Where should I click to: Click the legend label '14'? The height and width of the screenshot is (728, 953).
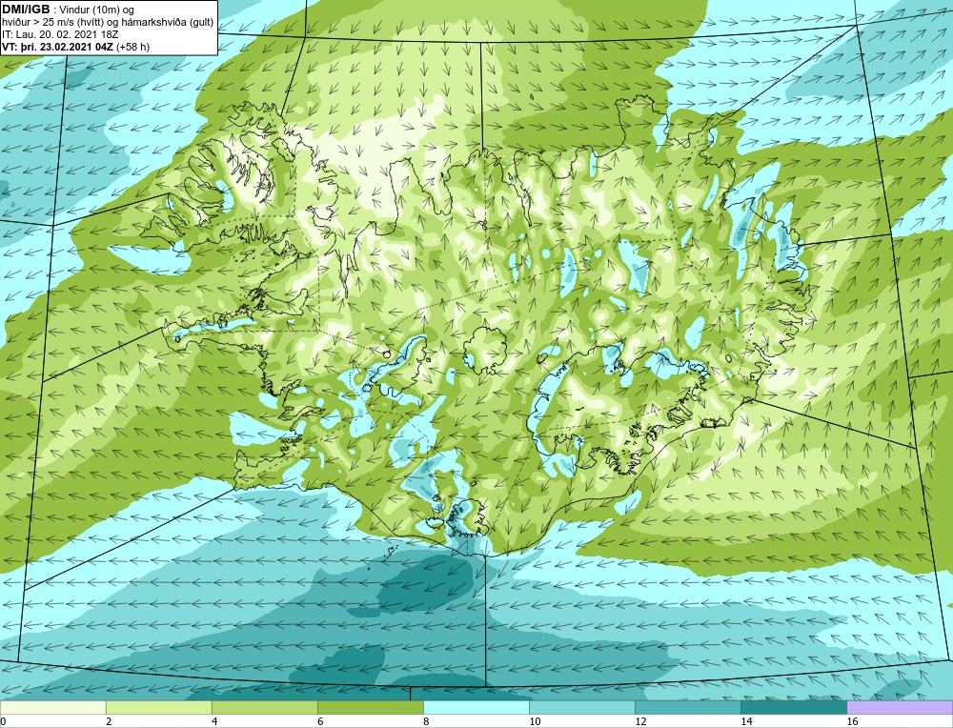[x=746, y=721]
